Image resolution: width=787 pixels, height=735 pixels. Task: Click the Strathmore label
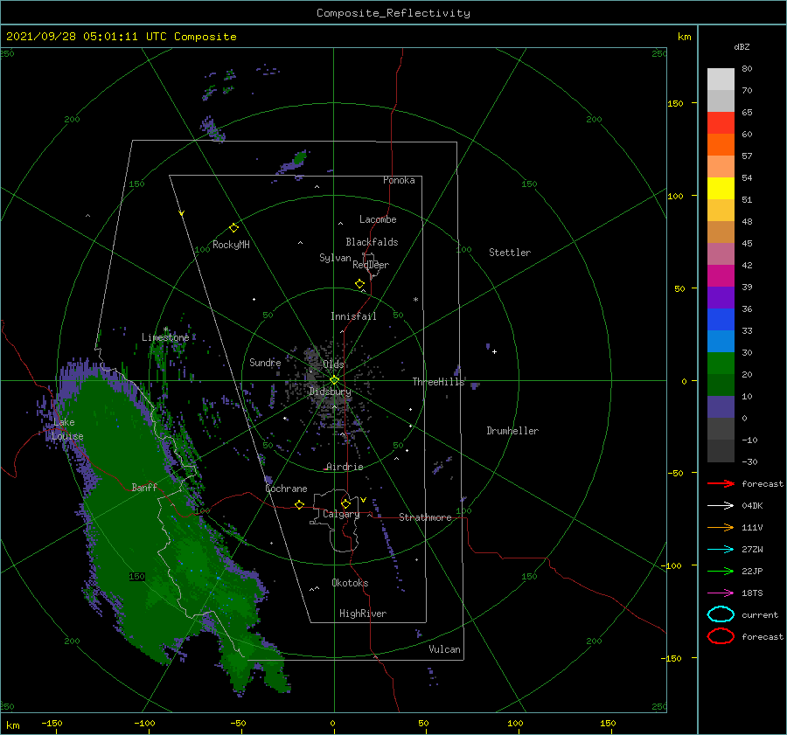tap(425, 517)
